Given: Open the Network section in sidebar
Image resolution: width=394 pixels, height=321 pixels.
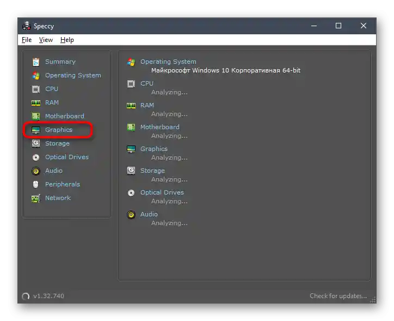Looking at the screenshot, I should coord(58,198).
